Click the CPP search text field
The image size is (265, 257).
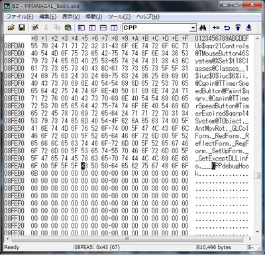(x=156, y=28)
